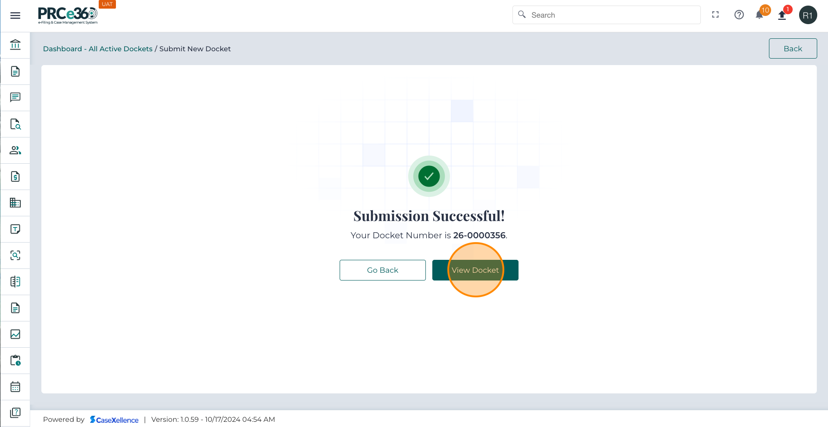This screenshot has width=828, height=427.
Task: Click the calendar icon in the sidebar
Action: [15, 387]
